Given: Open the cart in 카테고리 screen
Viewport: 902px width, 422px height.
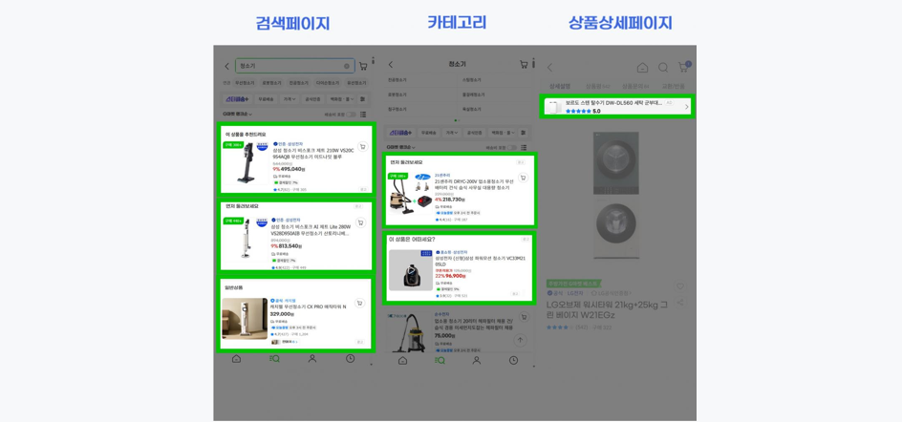Looking at the screenshot, I should pos(524,64).
